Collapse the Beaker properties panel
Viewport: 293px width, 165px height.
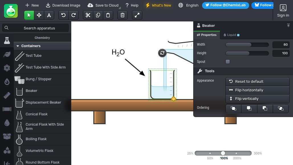288,25
